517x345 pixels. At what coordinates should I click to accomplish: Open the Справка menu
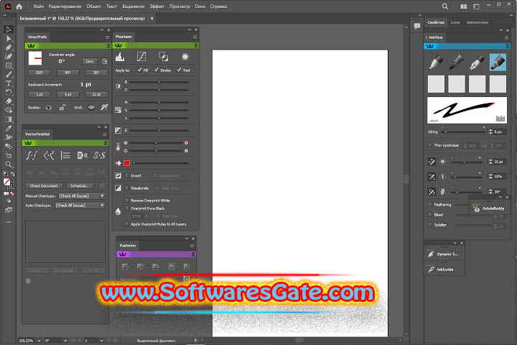(x=218, y=6)
